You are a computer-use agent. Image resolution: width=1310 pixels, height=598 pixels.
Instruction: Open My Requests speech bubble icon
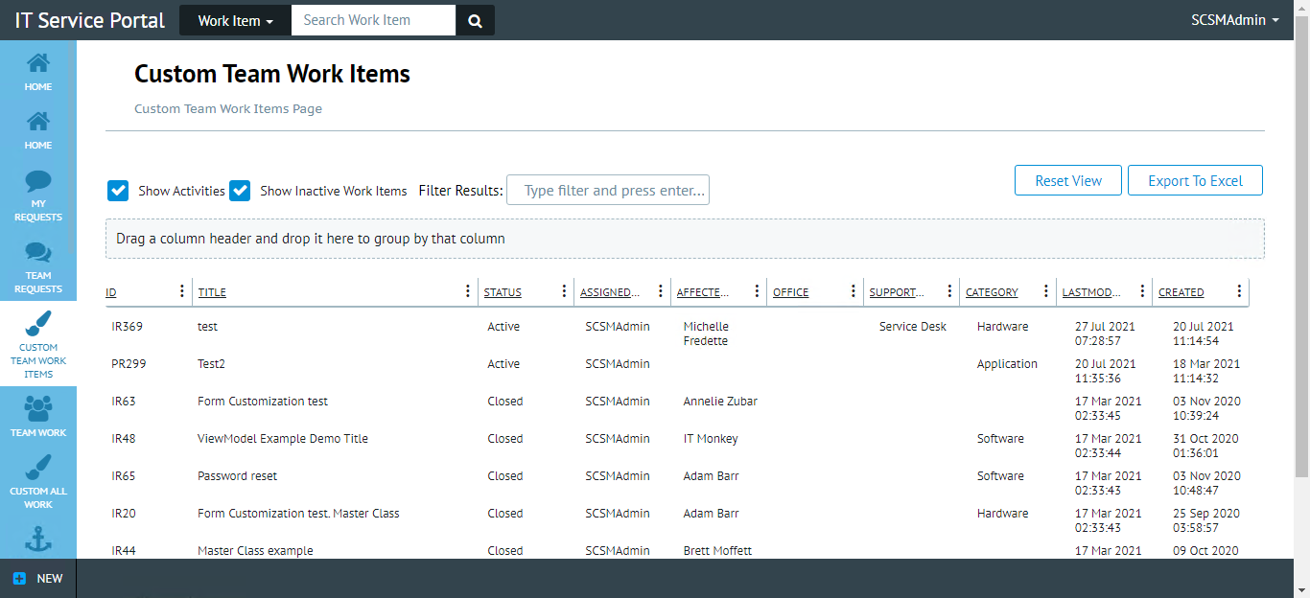[x=38, y=181]
